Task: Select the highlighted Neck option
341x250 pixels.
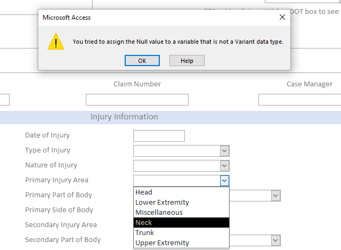Action: click(181, 223)
